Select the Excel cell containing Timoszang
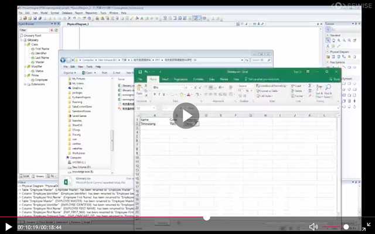The height and width of the screenshot is (234, 375). click(154, 124)
